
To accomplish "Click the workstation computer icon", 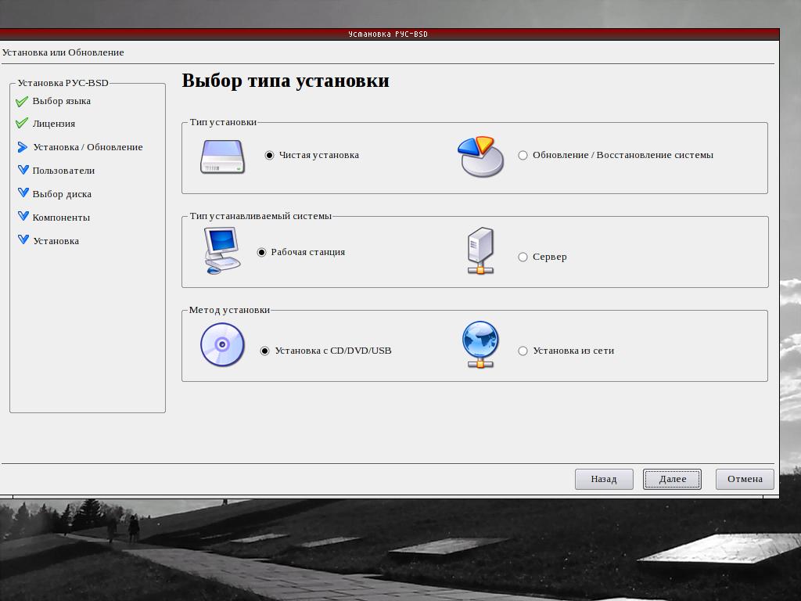I will point(221,250).
